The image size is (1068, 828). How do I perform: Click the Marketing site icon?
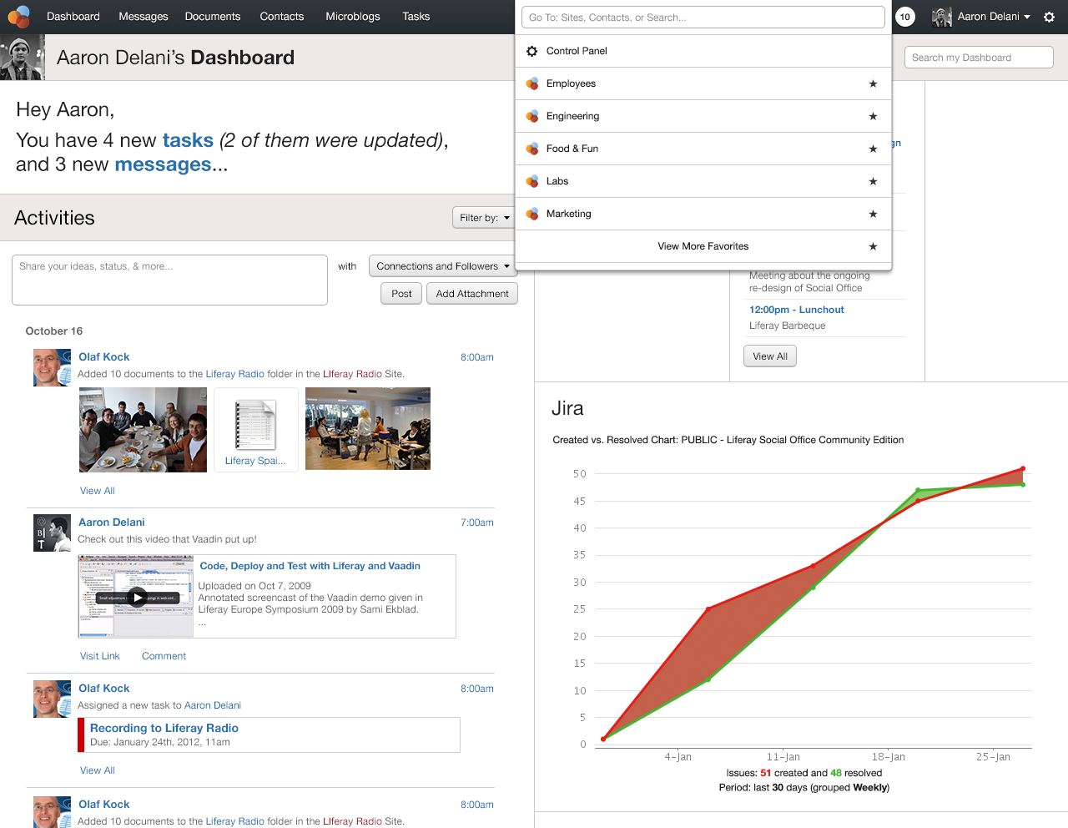click(531, 214)
